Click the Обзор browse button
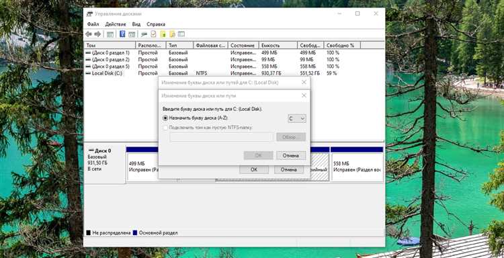 [x=291, y=137]
